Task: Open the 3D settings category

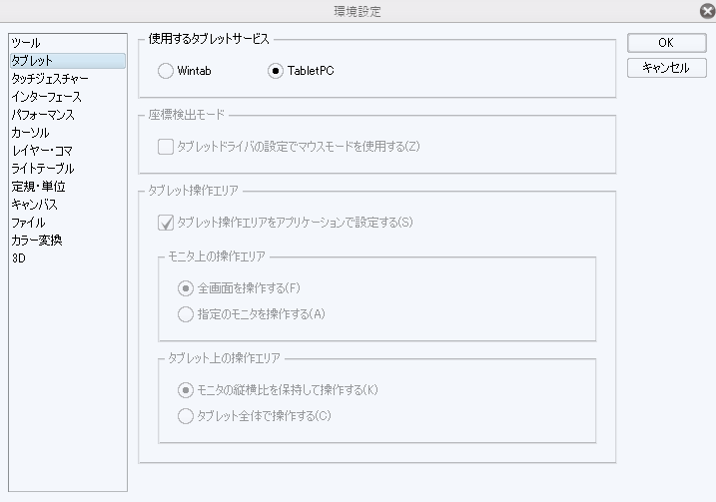Action: pos(19,258)
